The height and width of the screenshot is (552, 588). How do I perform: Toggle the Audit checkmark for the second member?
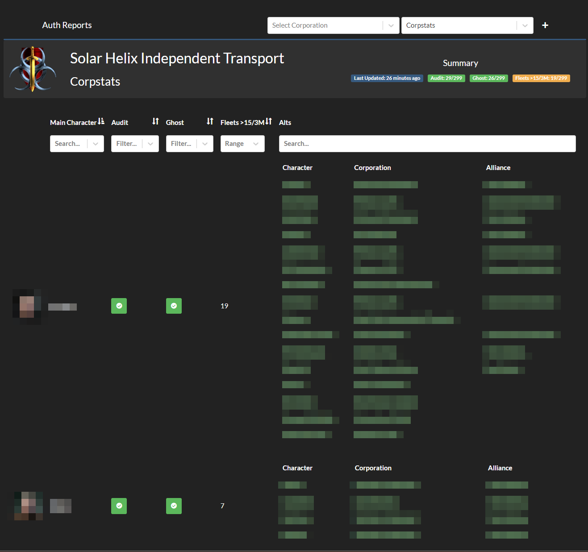tap(119, 506)
